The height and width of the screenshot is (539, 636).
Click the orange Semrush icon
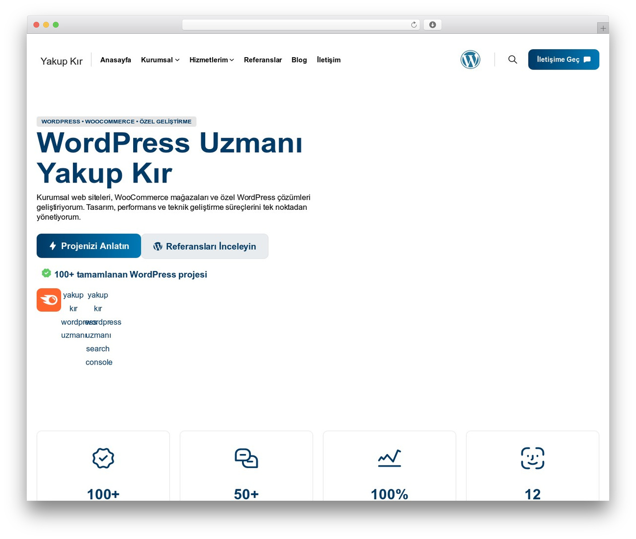tap(49, 300)
